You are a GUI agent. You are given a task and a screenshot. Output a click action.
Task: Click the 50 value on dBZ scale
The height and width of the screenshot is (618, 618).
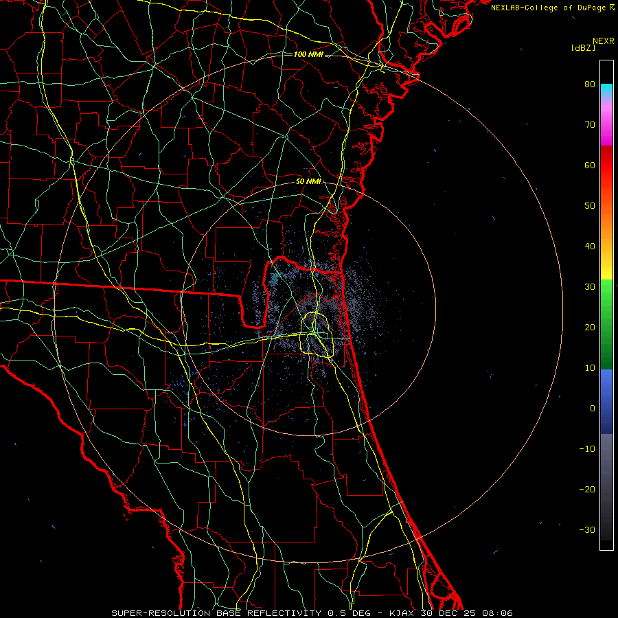click(x=590, y=206)
